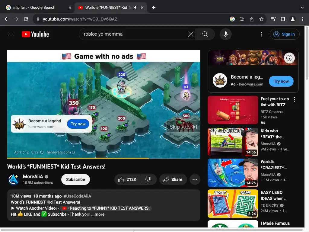
Task: Go forward in browser history
Action: pyautogui.click(x=16, y=19)
